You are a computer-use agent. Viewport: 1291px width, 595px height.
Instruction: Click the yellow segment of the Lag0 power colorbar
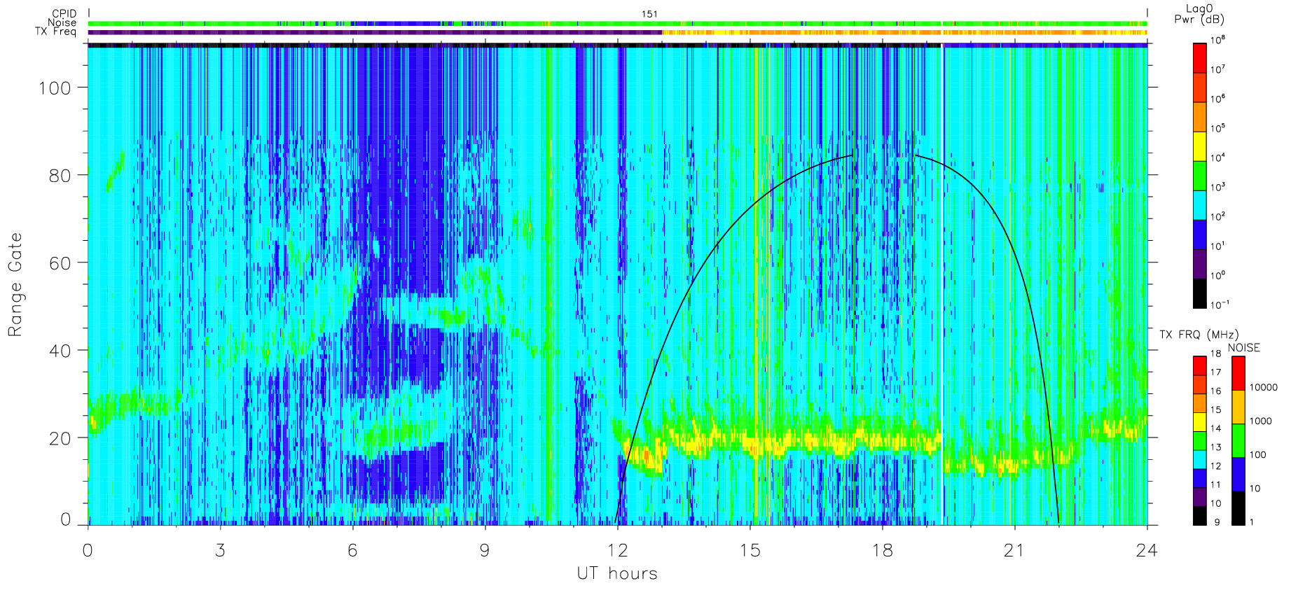[1199, 146]
